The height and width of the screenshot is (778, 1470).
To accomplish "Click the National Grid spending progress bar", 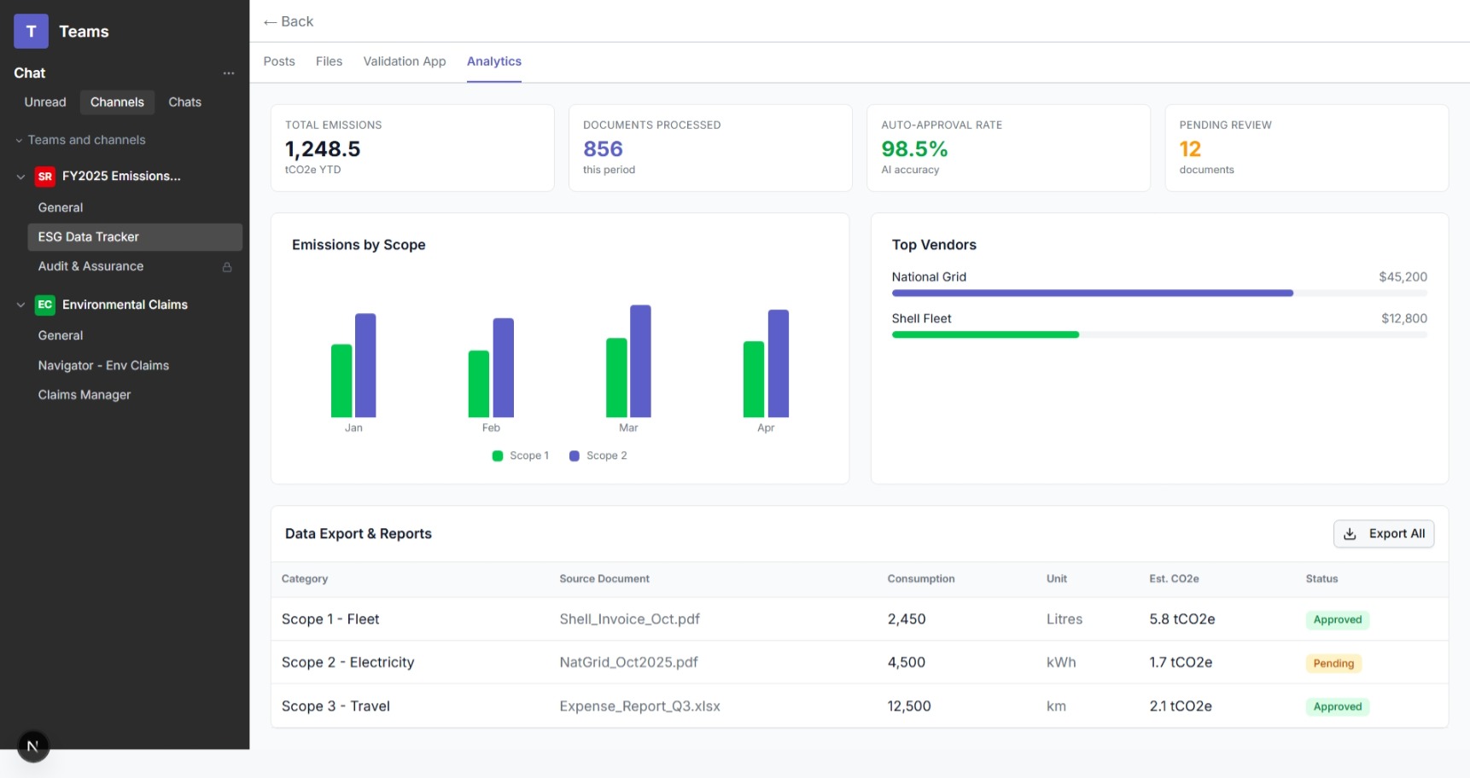I will coord(1093,293).
